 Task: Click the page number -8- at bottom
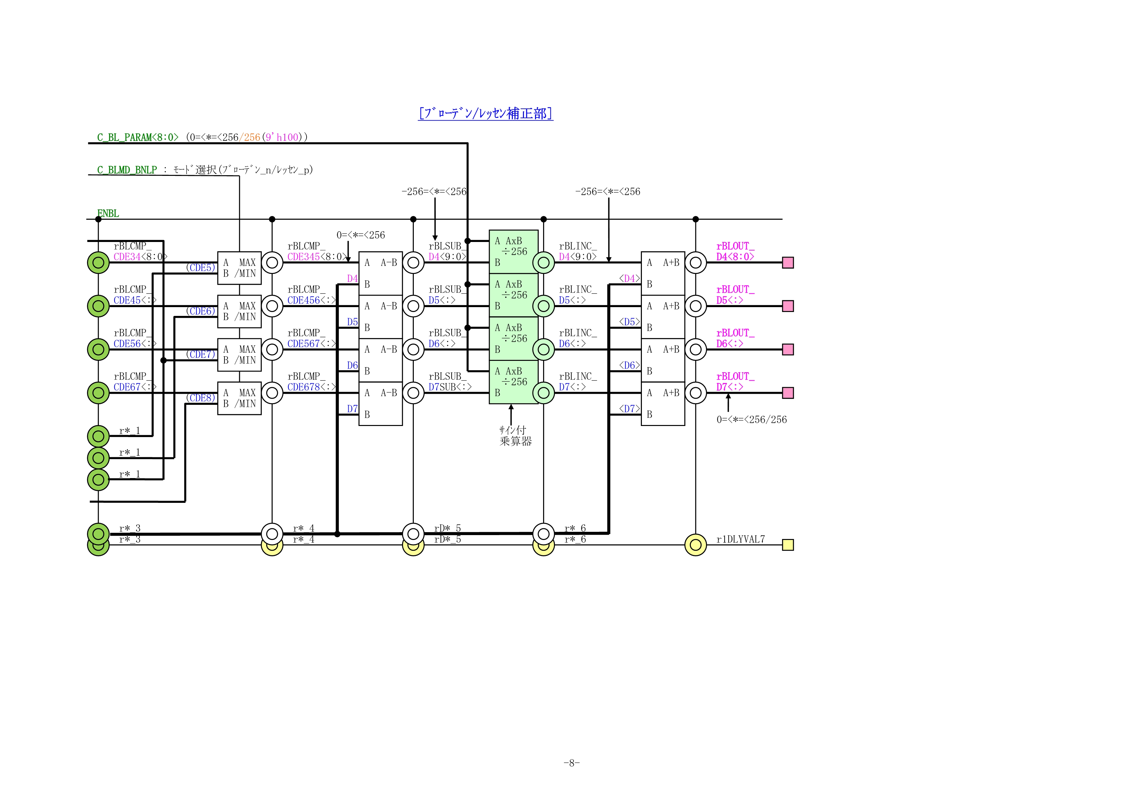click(x=571, y=763)
